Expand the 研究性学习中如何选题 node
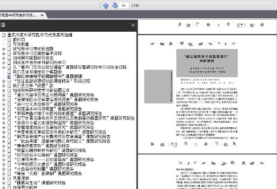 click(x=4, y=49)
